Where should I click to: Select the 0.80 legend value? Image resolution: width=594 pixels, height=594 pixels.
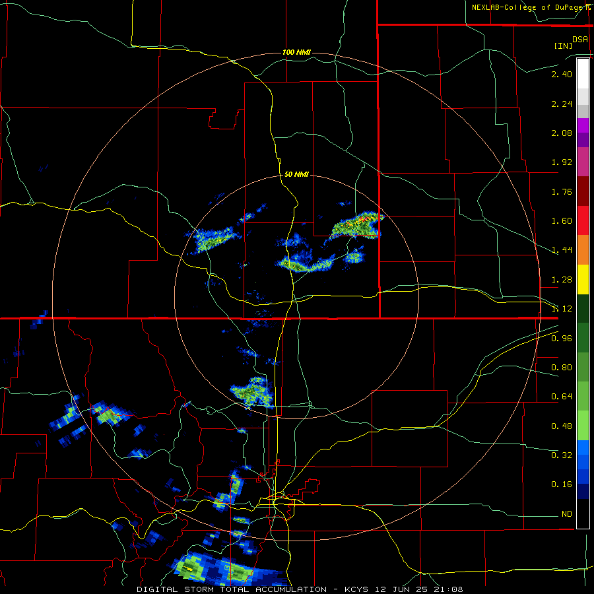tap(562, 368)
